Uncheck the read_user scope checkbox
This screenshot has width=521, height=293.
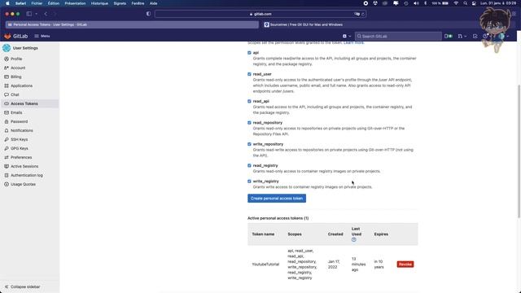[x=249, y=74]
